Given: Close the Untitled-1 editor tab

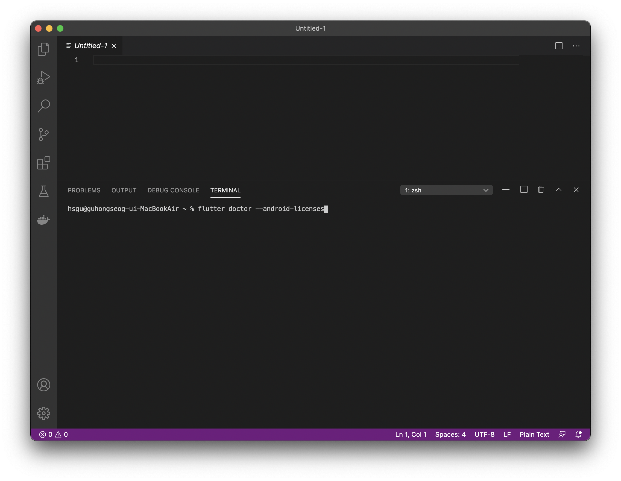Looking at the screenshot, I should click(x=114, y=46).
